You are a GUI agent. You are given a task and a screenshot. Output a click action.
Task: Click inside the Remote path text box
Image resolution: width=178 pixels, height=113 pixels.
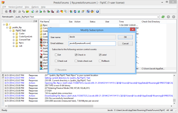pyautogui.click(x=86, y=17)
